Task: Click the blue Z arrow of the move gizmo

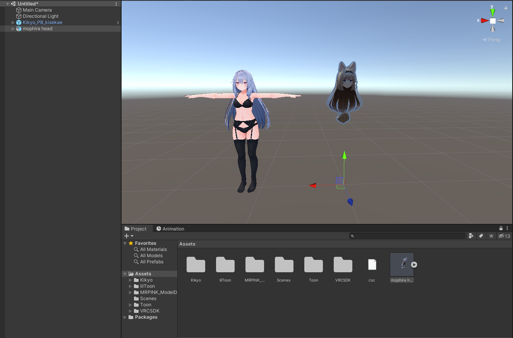Action: coord(350,202)
